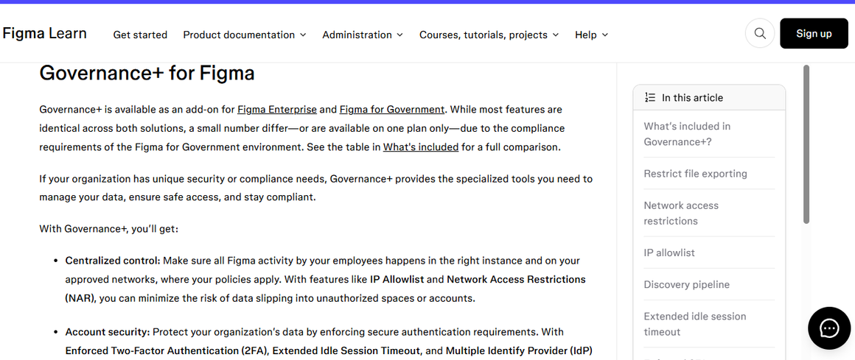855x360 pixels.
Task: Click the page vertical scrollbar thumb
Action: coord(806,144)
